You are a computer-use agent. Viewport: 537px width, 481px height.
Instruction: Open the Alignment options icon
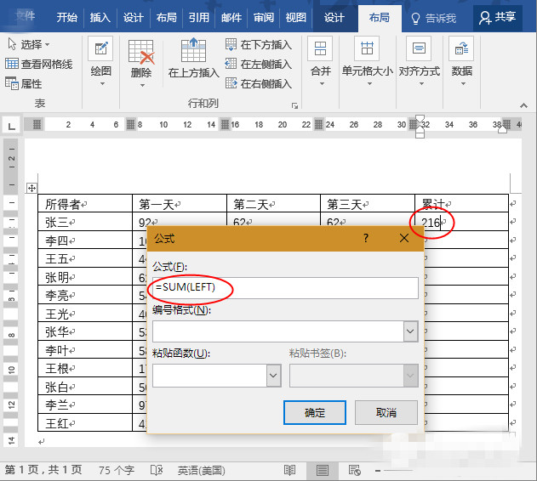(418, 59)
